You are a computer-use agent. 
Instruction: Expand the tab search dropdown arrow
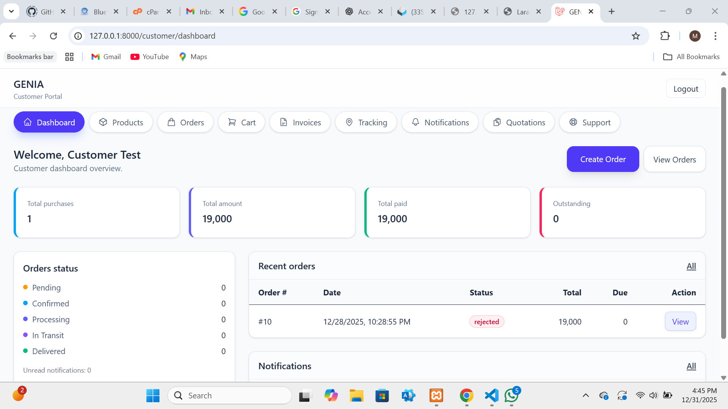coord(11,11)
